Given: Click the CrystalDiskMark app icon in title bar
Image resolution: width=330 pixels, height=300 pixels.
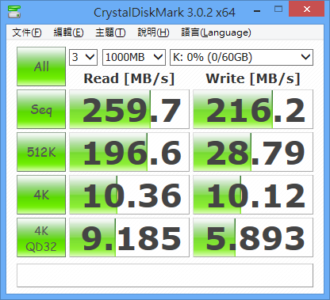Looking at the screenshot, I should pos(14,12).
